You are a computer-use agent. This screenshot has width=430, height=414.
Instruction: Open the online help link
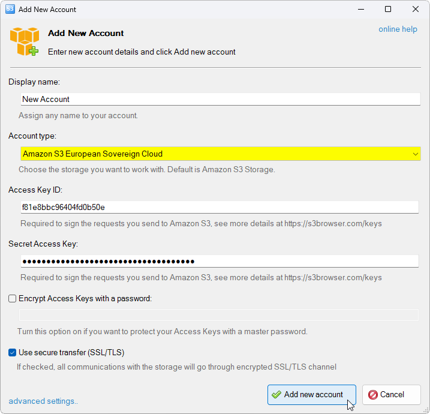click(x=398, y=29)
